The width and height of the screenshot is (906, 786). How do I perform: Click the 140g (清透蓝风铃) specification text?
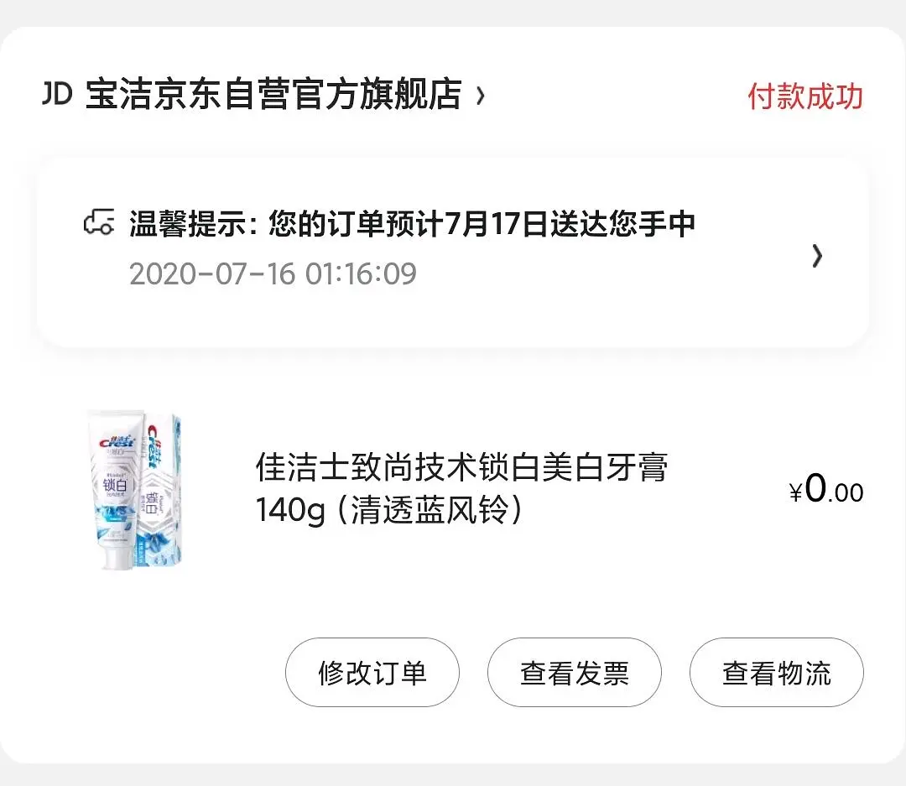tap(388, 510)
